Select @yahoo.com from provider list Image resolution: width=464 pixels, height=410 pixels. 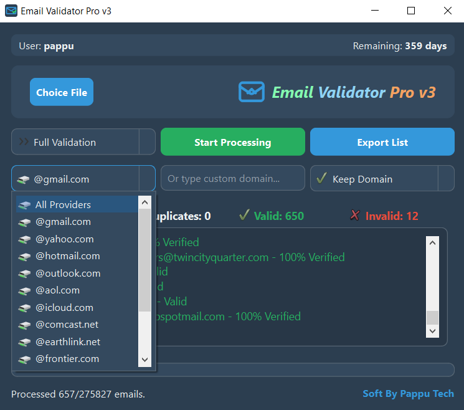tap(64, 239)
